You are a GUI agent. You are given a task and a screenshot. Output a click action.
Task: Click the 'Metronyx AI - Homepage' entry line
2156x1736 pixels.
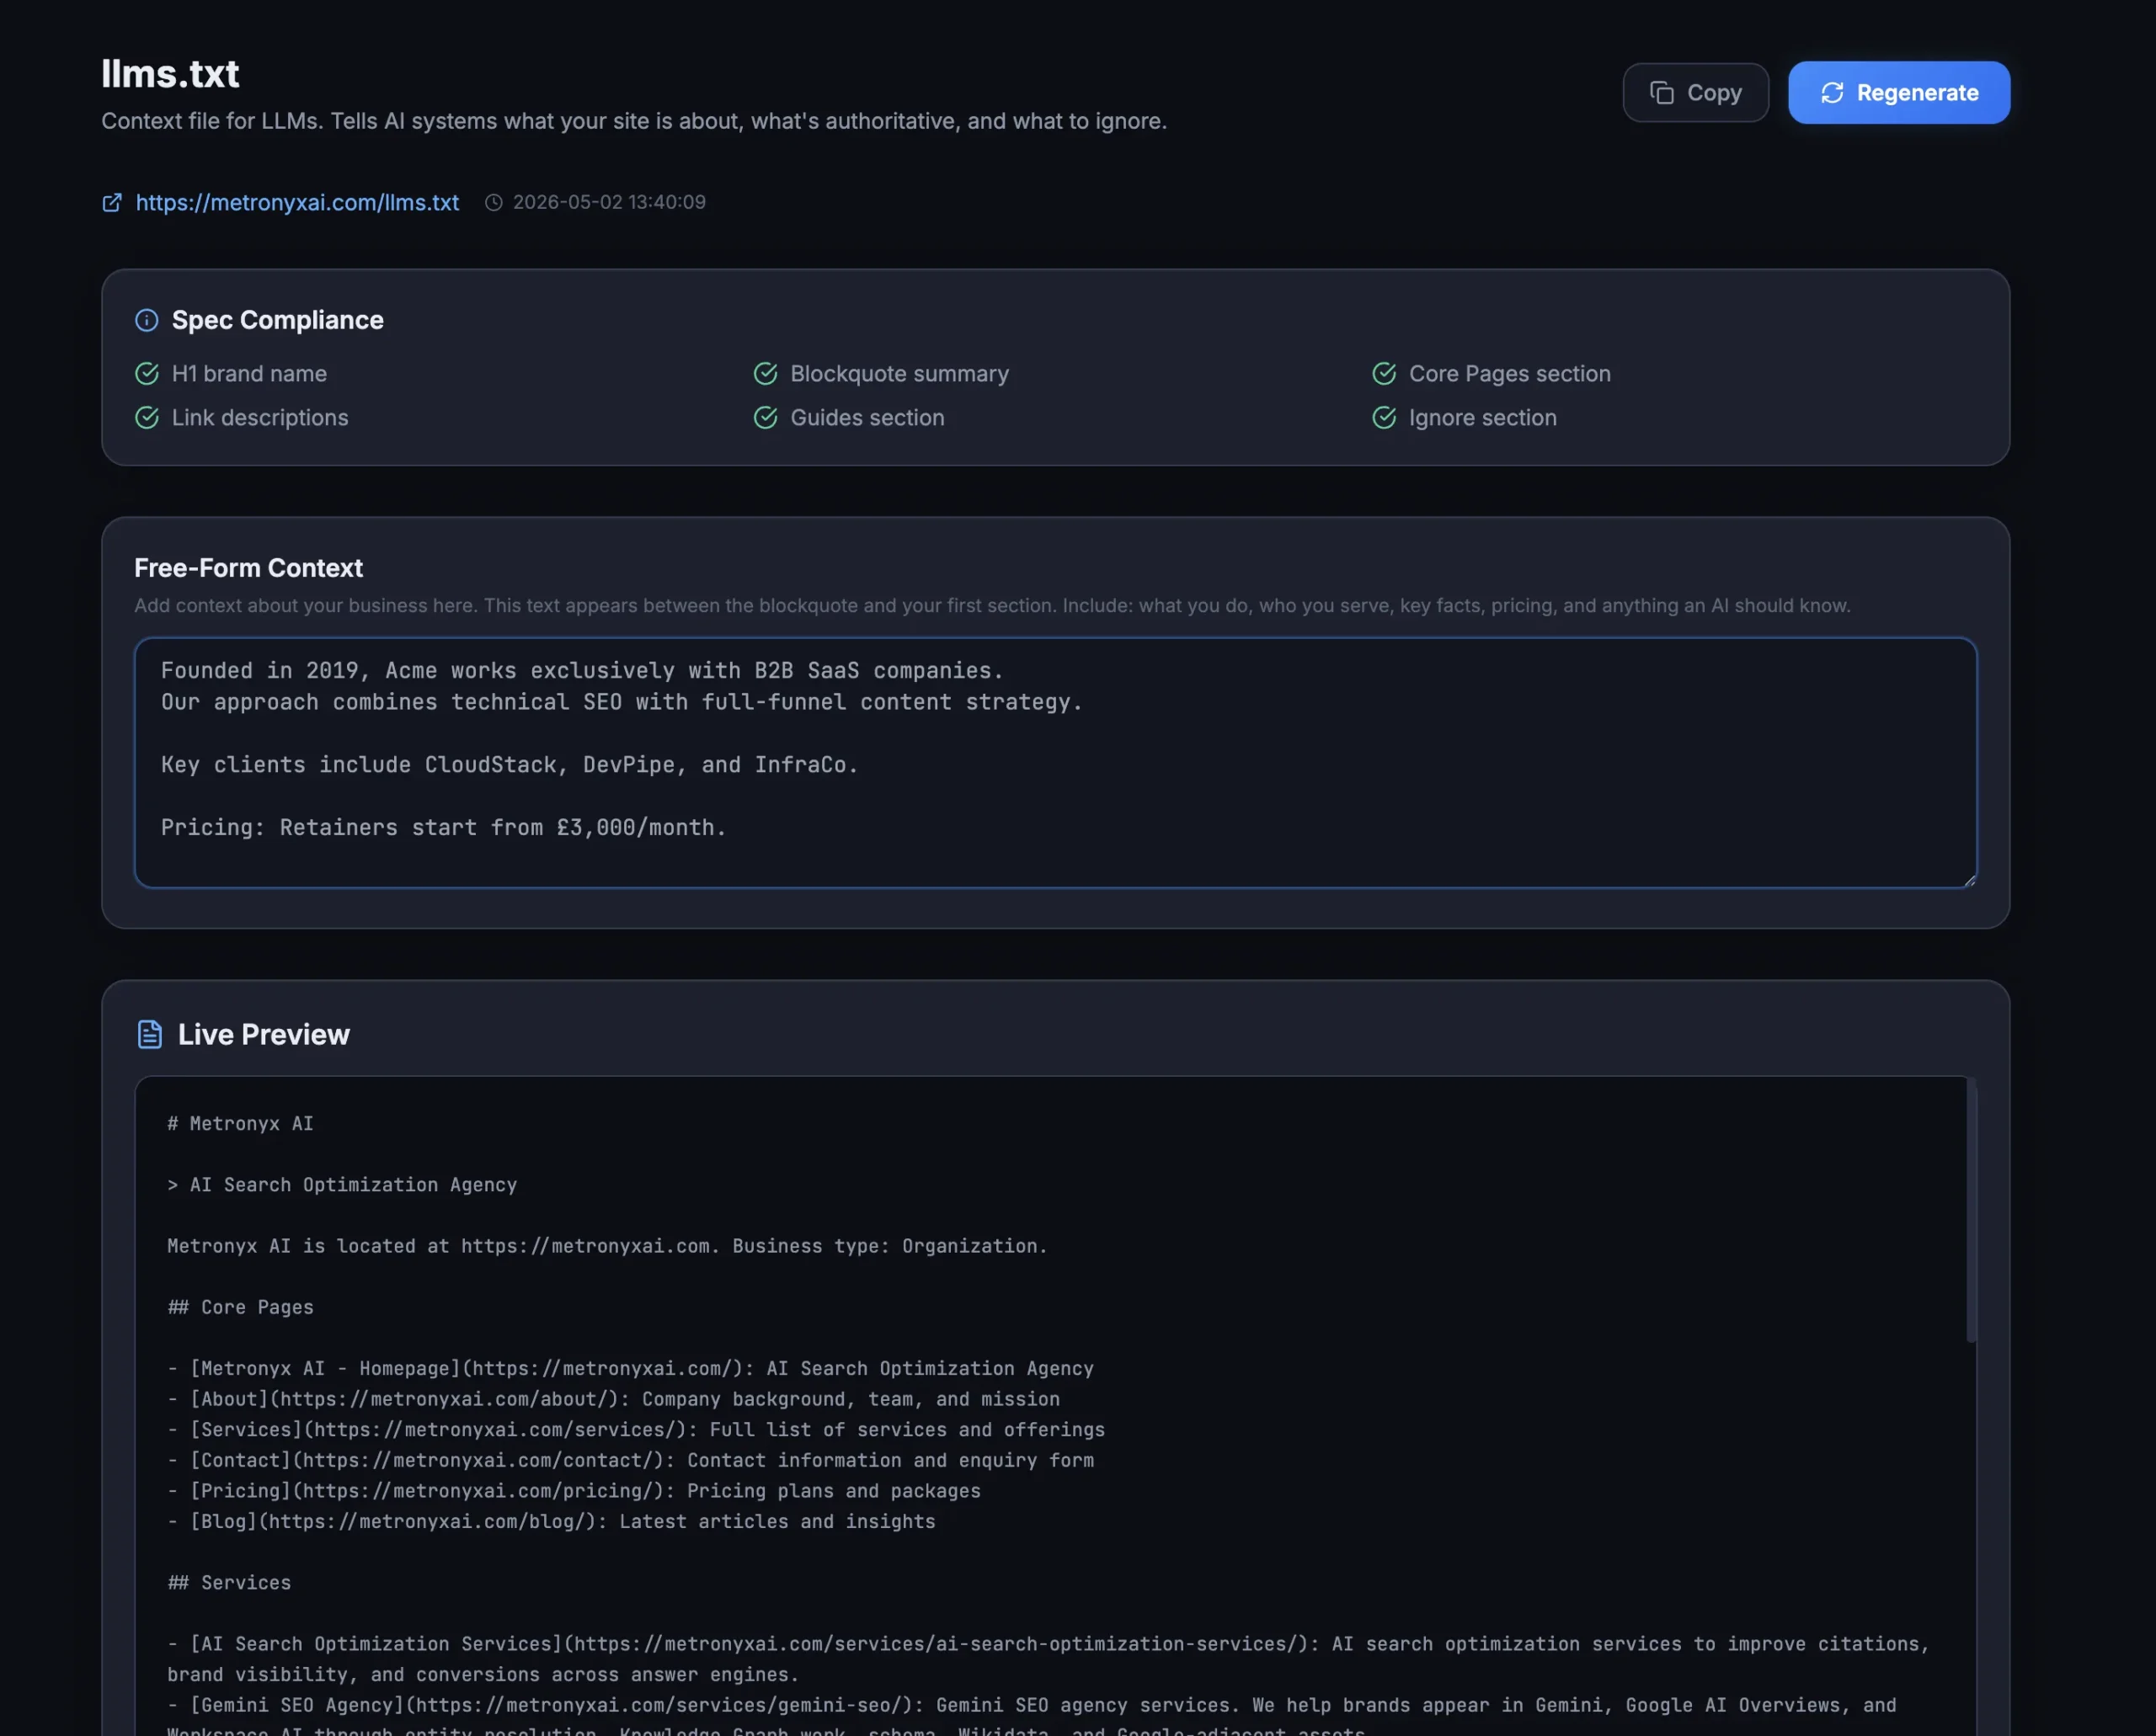[x=630, y=1368]
